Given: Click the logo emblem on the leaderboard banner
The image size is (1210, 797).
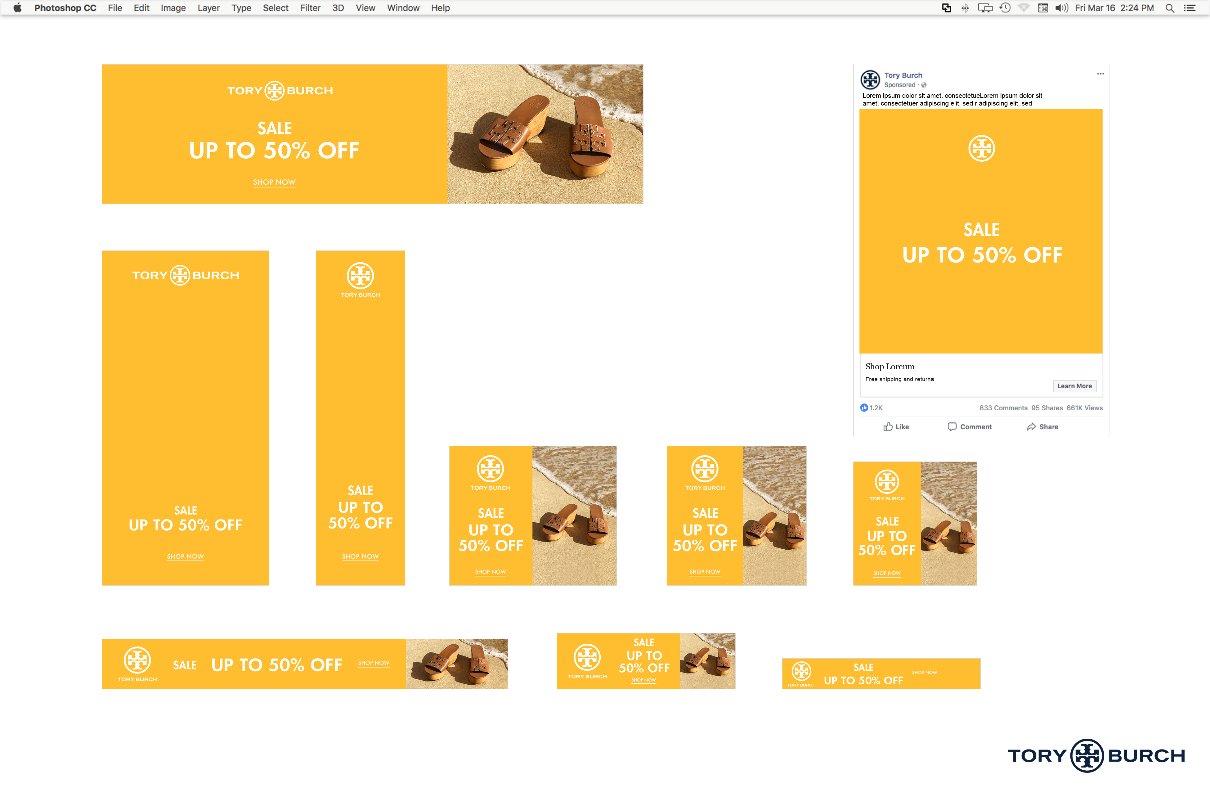Looking at the screenshot, I should click(x=137, y=660).
